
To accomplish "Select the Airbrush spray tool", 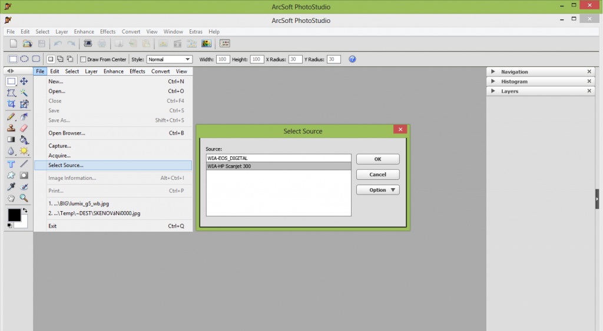I will (x=24, y=116).
